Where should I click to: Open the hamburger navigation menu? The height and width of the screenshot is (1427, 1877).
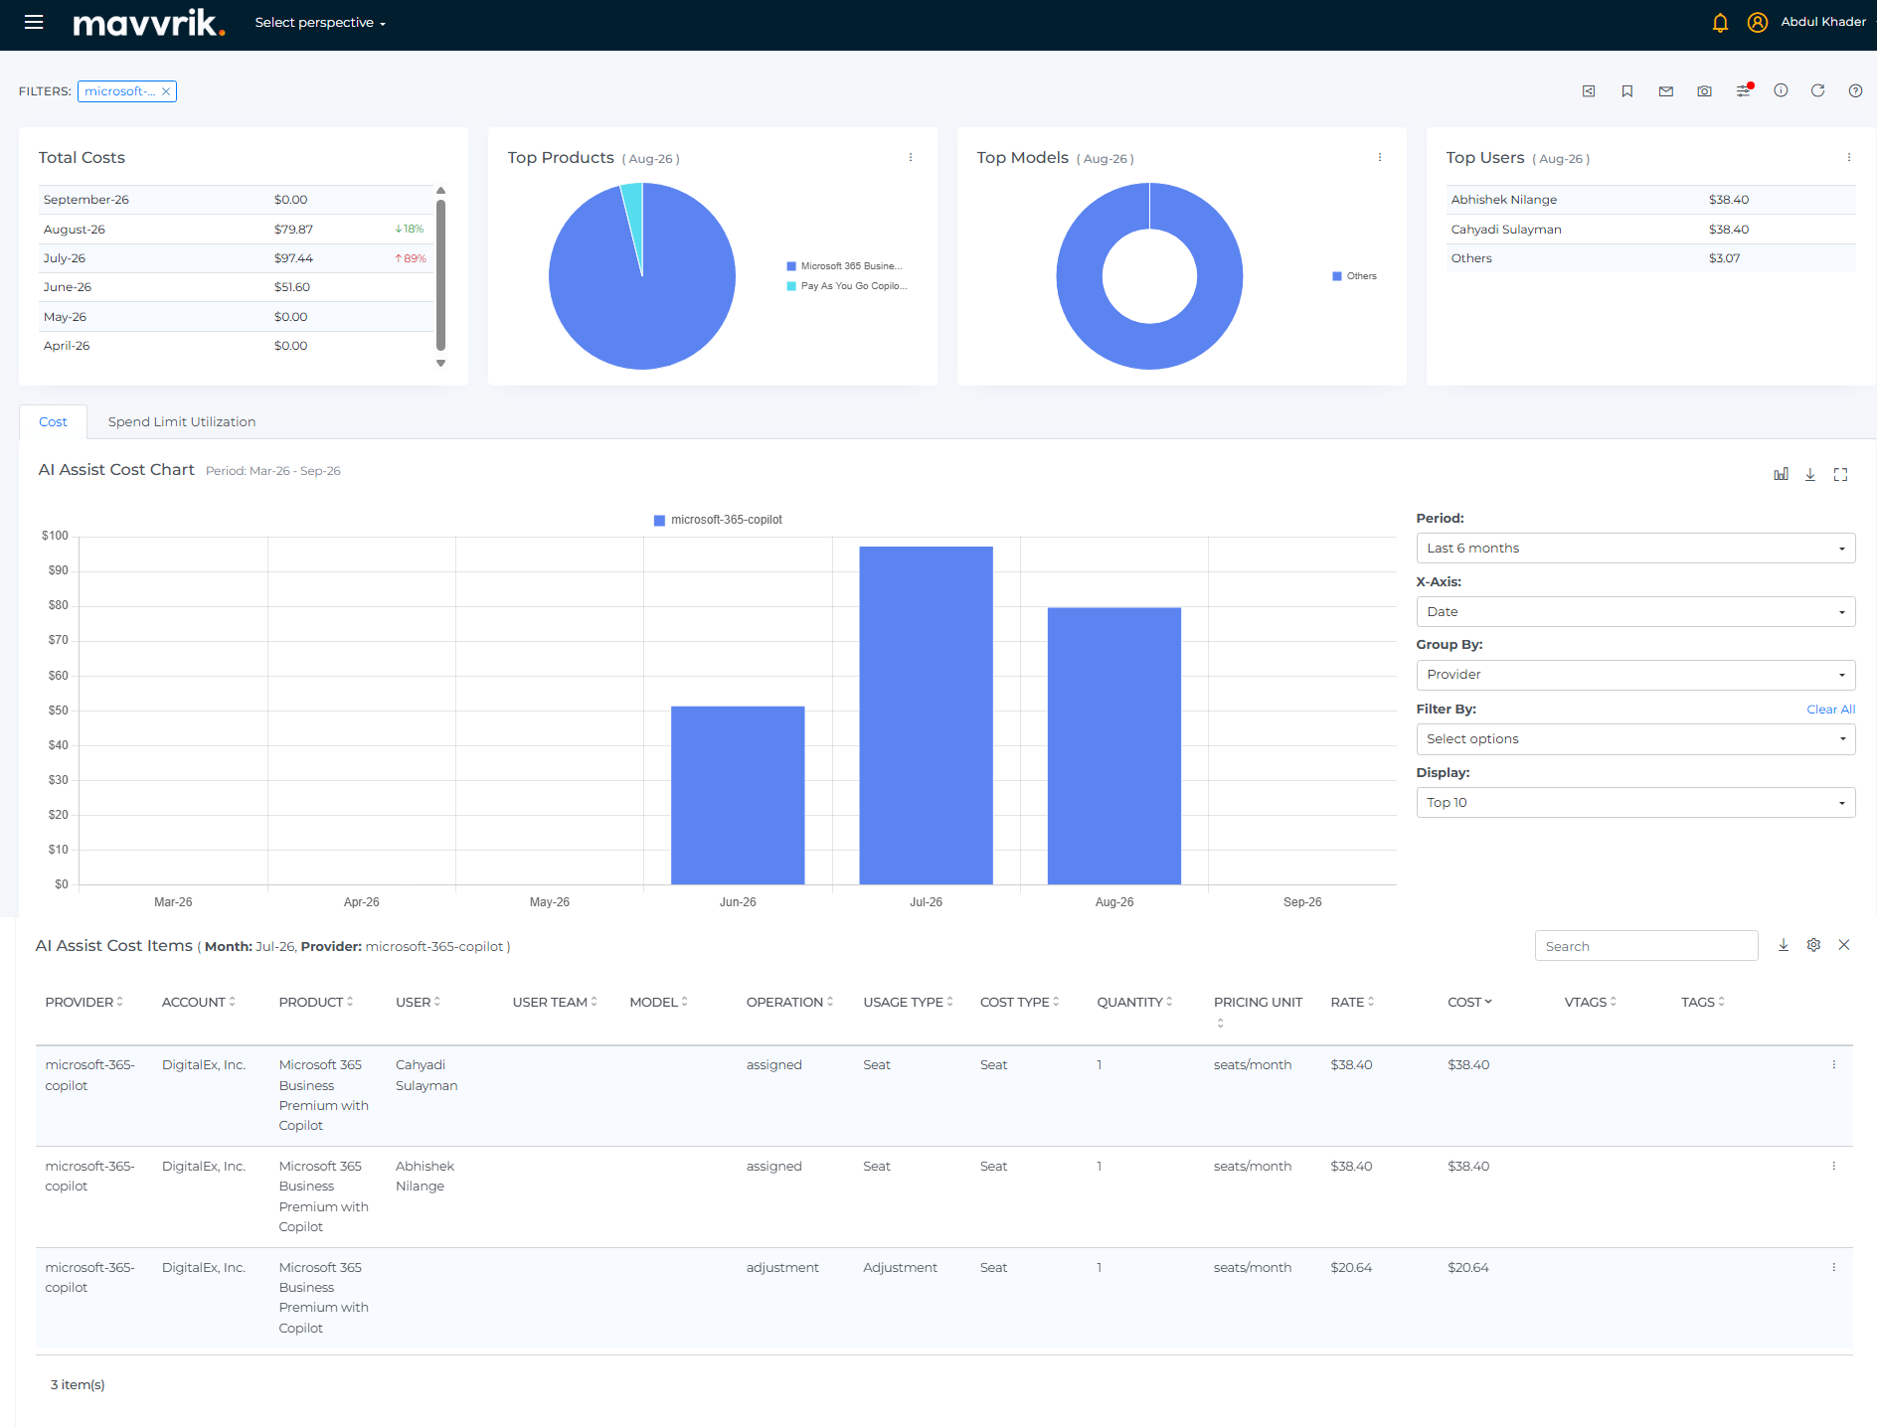point(34,22)
